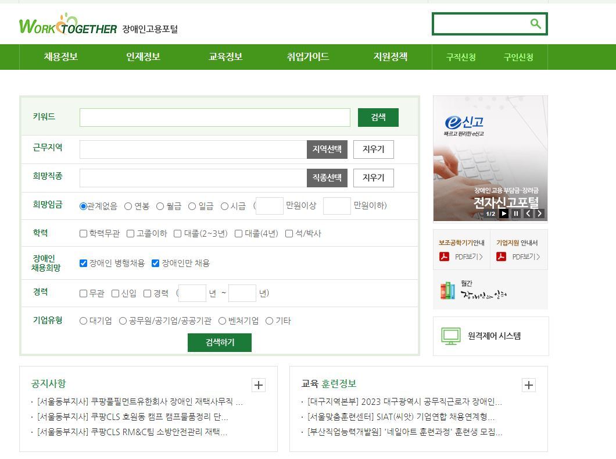The image size is (616, 459).
Task: Select 벤처기업 company type radio
Action: click(x=223, y=321)
